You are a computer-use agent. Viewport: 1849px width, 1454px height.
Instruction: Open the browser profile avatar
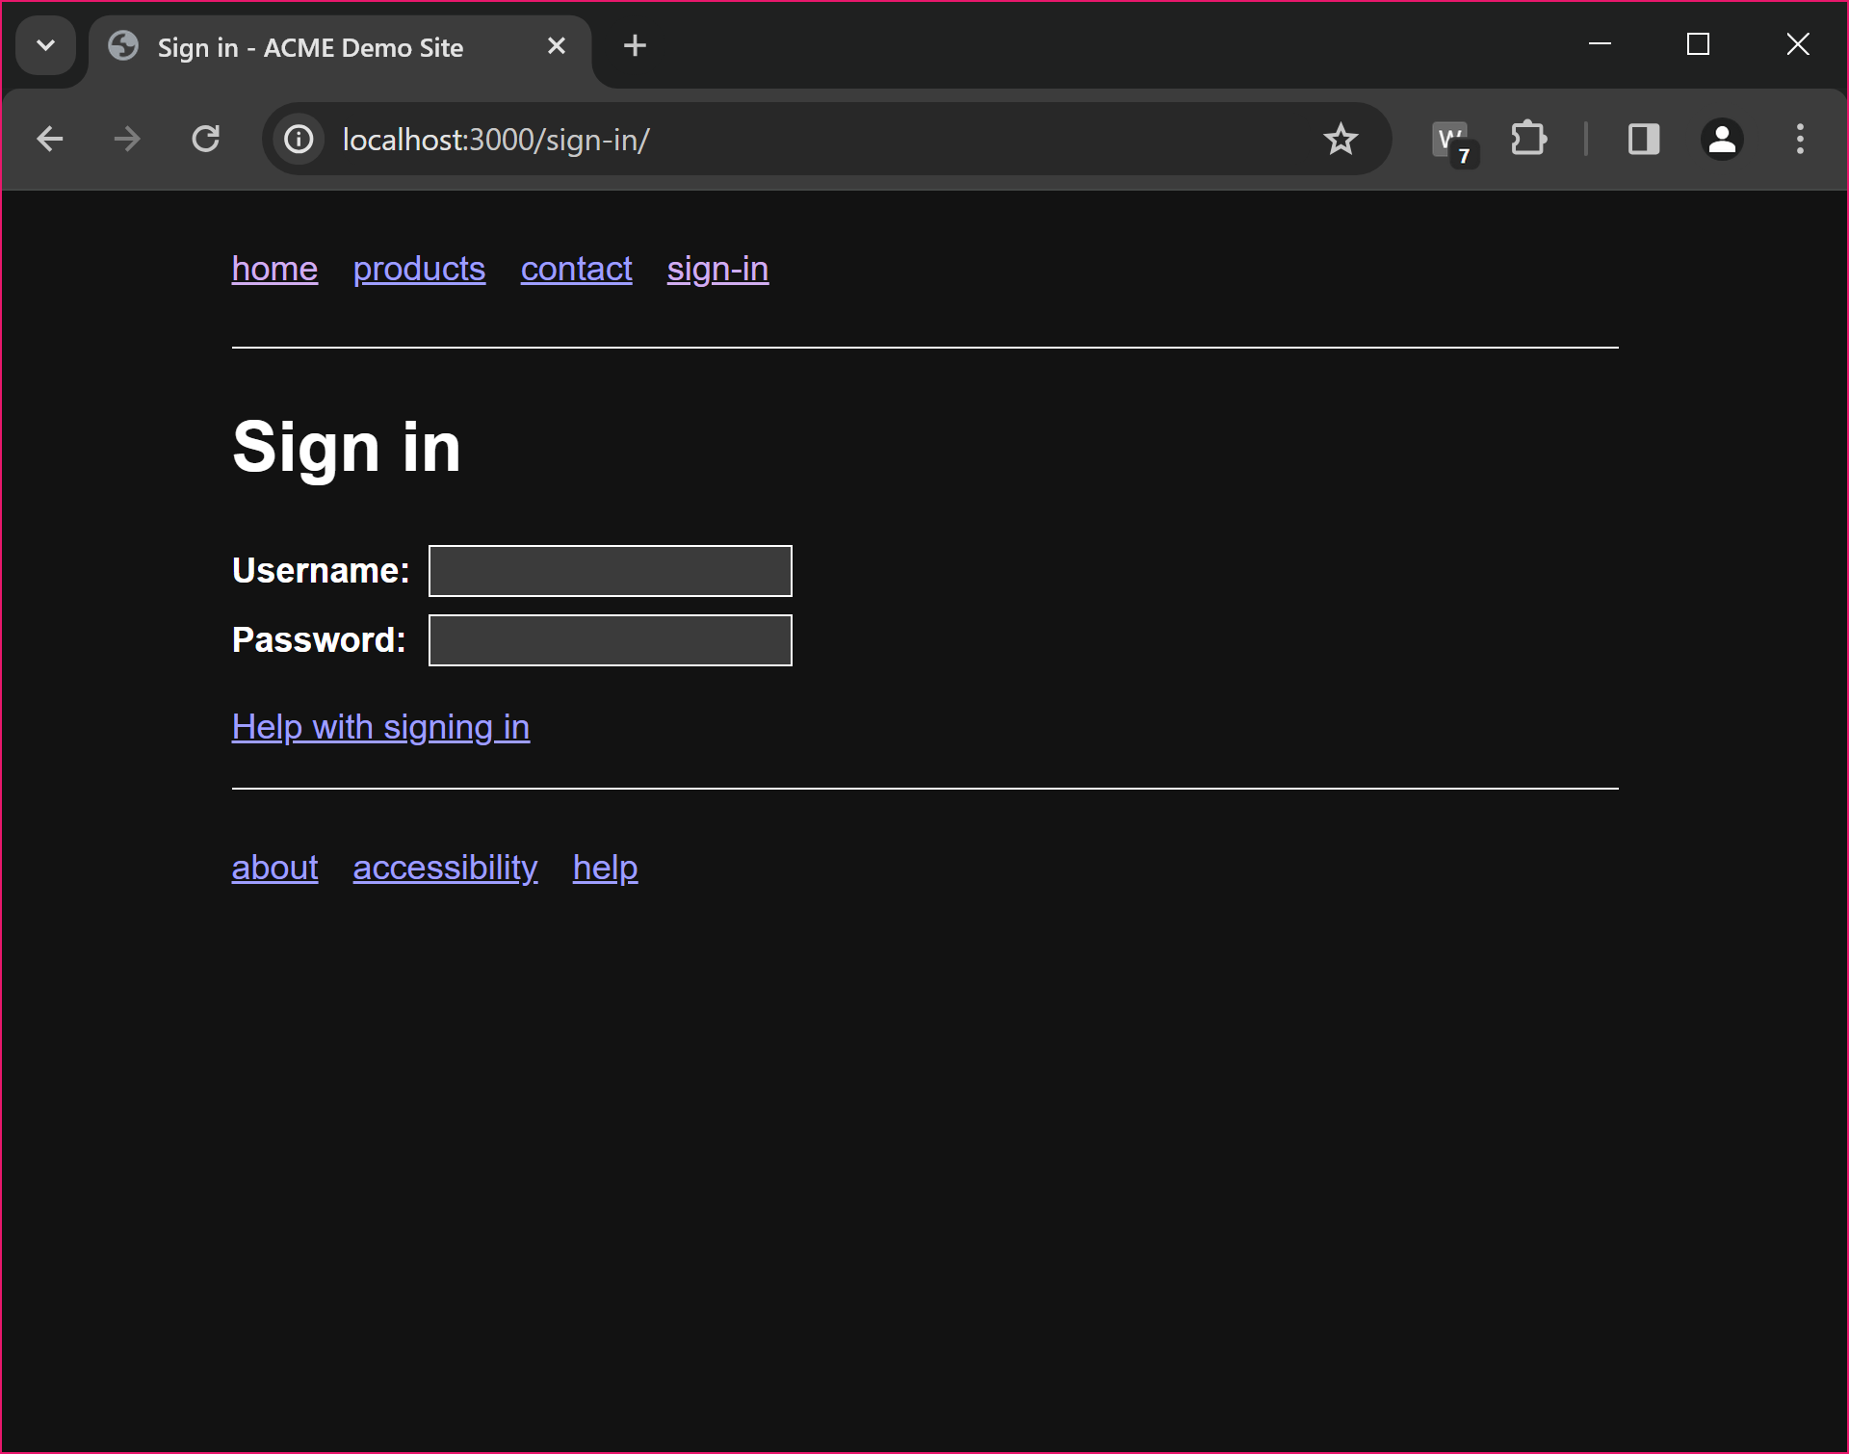(x=1722, y=139)
